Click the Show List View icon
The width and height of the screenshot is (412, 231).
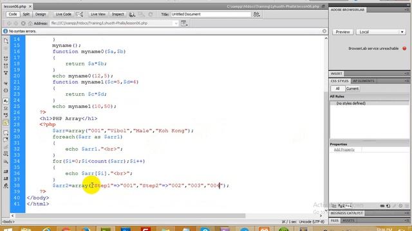(341, 205)
